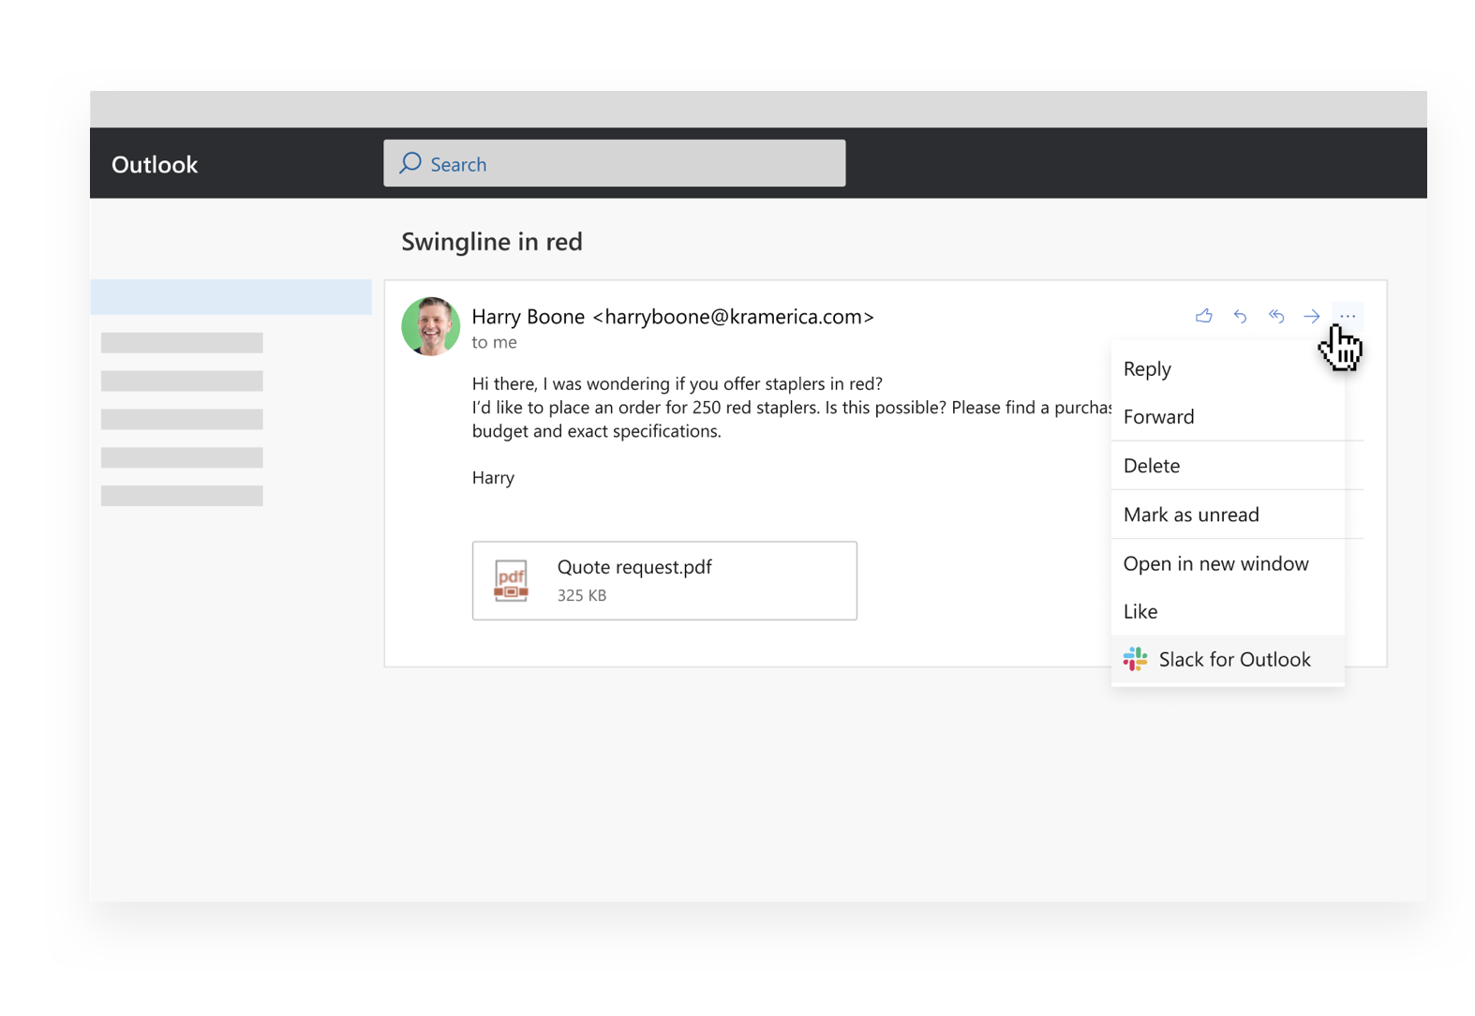Click the PDF file icon
The image size is (1475, 1016).
511,580
